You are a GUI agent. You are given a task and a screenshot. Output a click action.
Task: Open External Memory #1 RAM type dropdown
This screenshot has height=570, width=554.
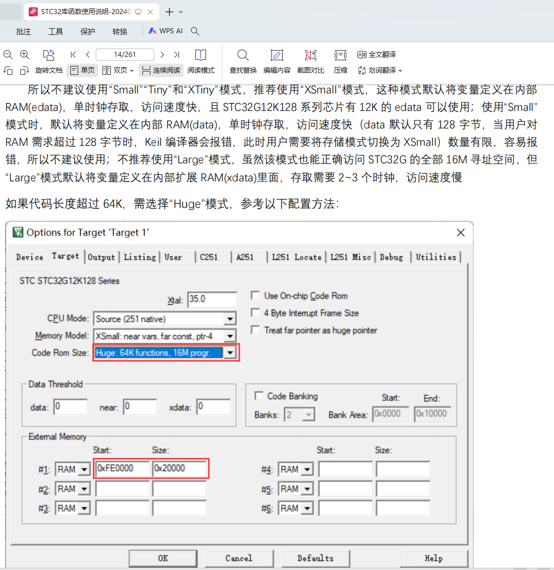click(x=84, y=469)
